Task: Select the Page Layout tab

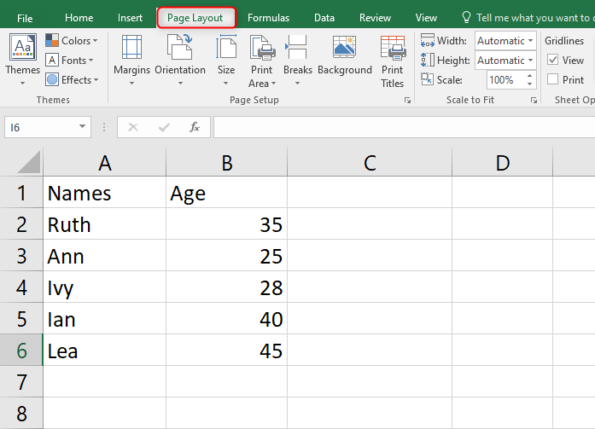Action: 195,18
